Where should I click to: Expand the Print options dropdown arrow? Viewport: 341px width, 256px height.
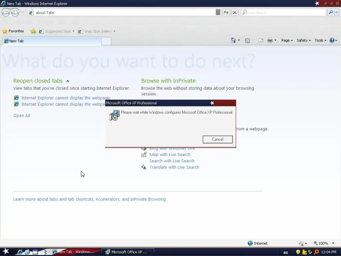tap(275, 40)
